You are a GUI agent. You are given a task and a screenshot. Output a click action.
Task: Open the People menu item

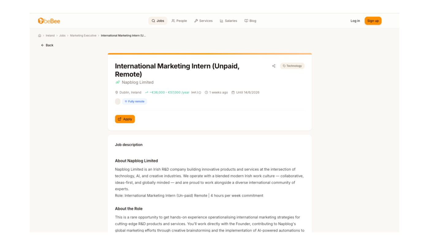click(179, 21)
